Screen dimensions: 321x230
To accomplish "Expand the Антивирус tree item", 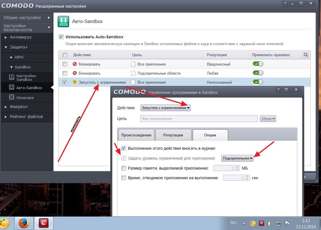I will 6,37.
